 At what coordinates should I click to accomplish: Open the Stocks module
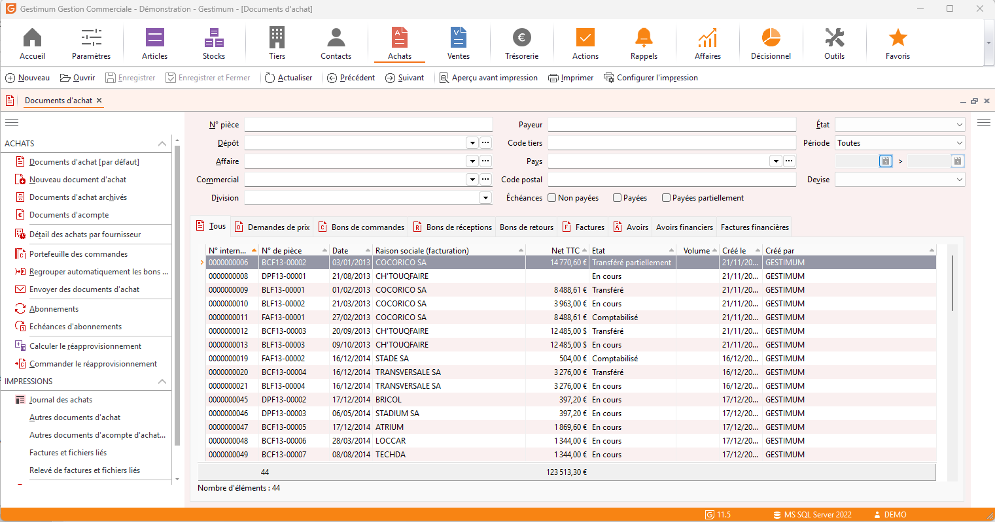click(214, 44)
